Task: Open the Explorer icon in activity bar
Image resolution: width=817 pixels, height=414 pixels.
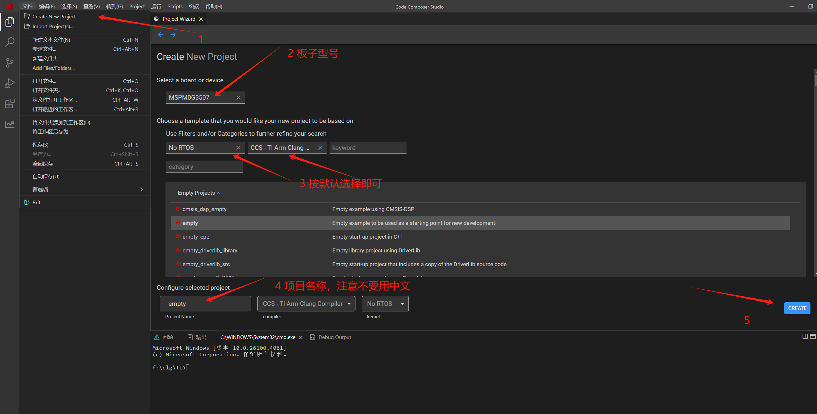Action: [x=10, y=22]
